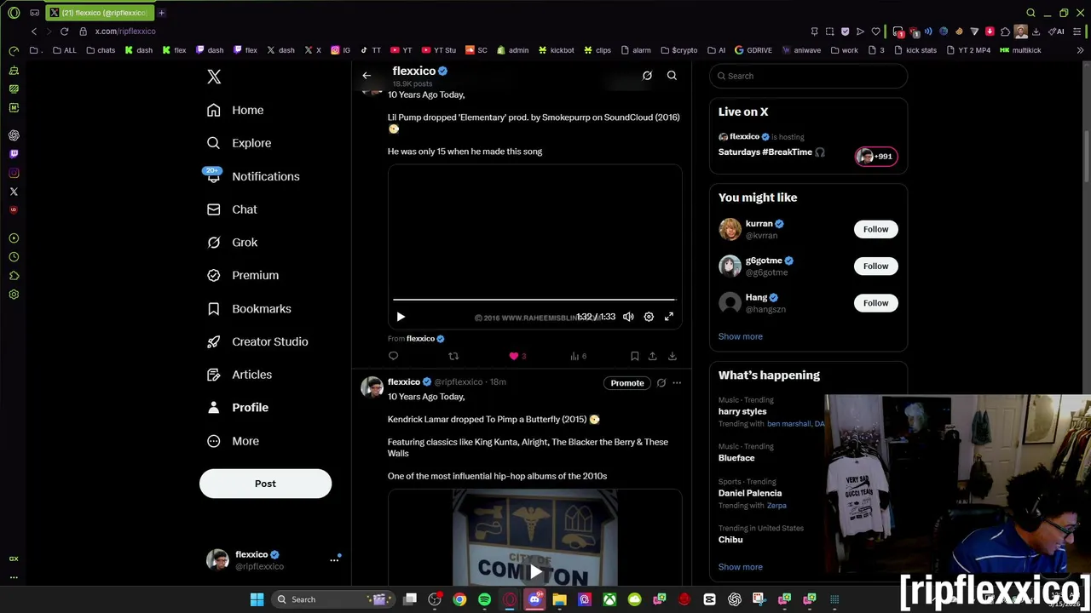The width and height of the screenshot is (1091, 613).
Task: Open Spotify from the taskbar
Action: [x=484, y=599]
